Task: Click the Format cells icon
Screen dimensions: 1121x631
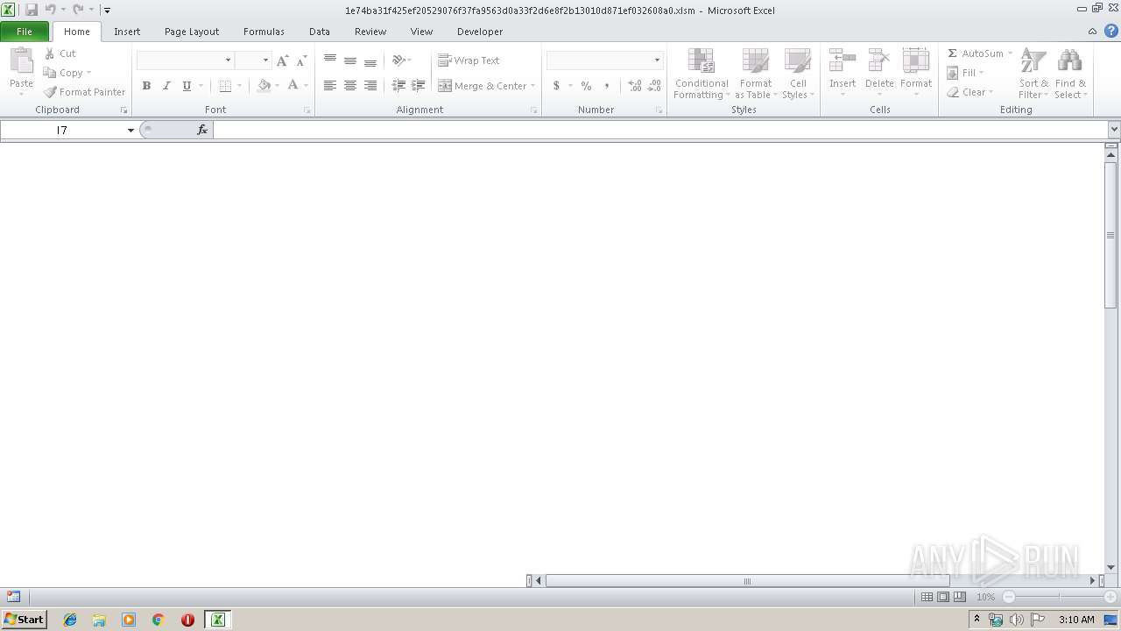Action: click(x=916, y=61)
